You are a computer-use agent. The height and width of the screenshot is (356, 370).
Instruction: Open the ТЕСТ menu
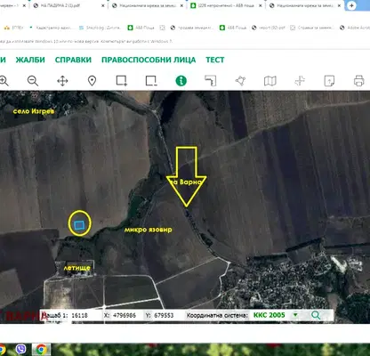(215, 60)
